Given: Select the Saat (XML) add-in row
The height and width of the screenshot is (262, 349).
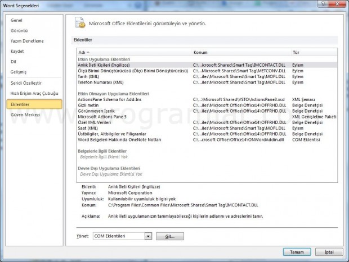Looking at the screenshot, I should pos(207,128).
